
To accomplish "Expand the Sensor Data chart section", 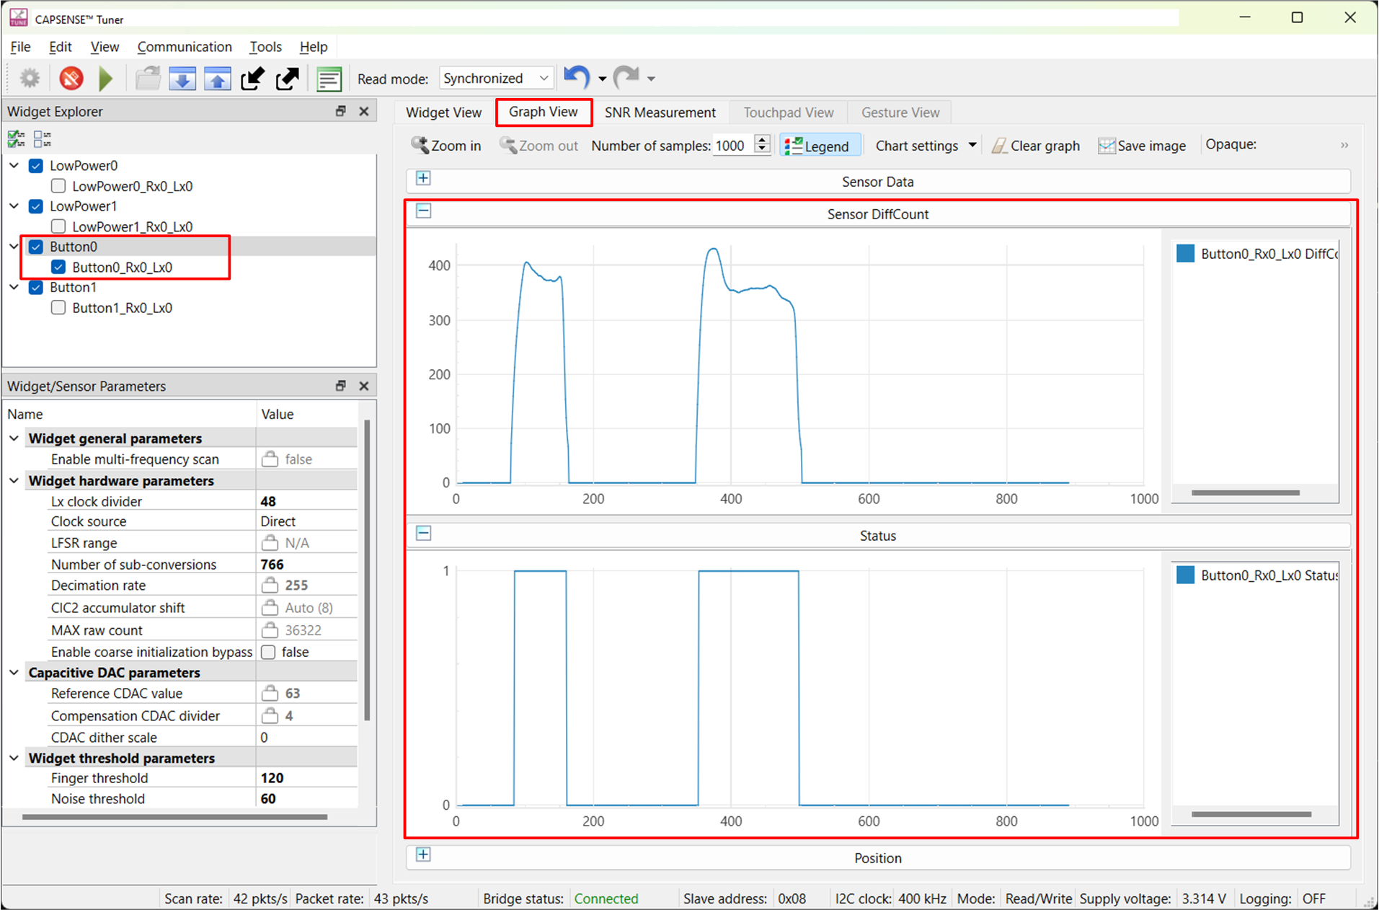I will tap(423, 178).
